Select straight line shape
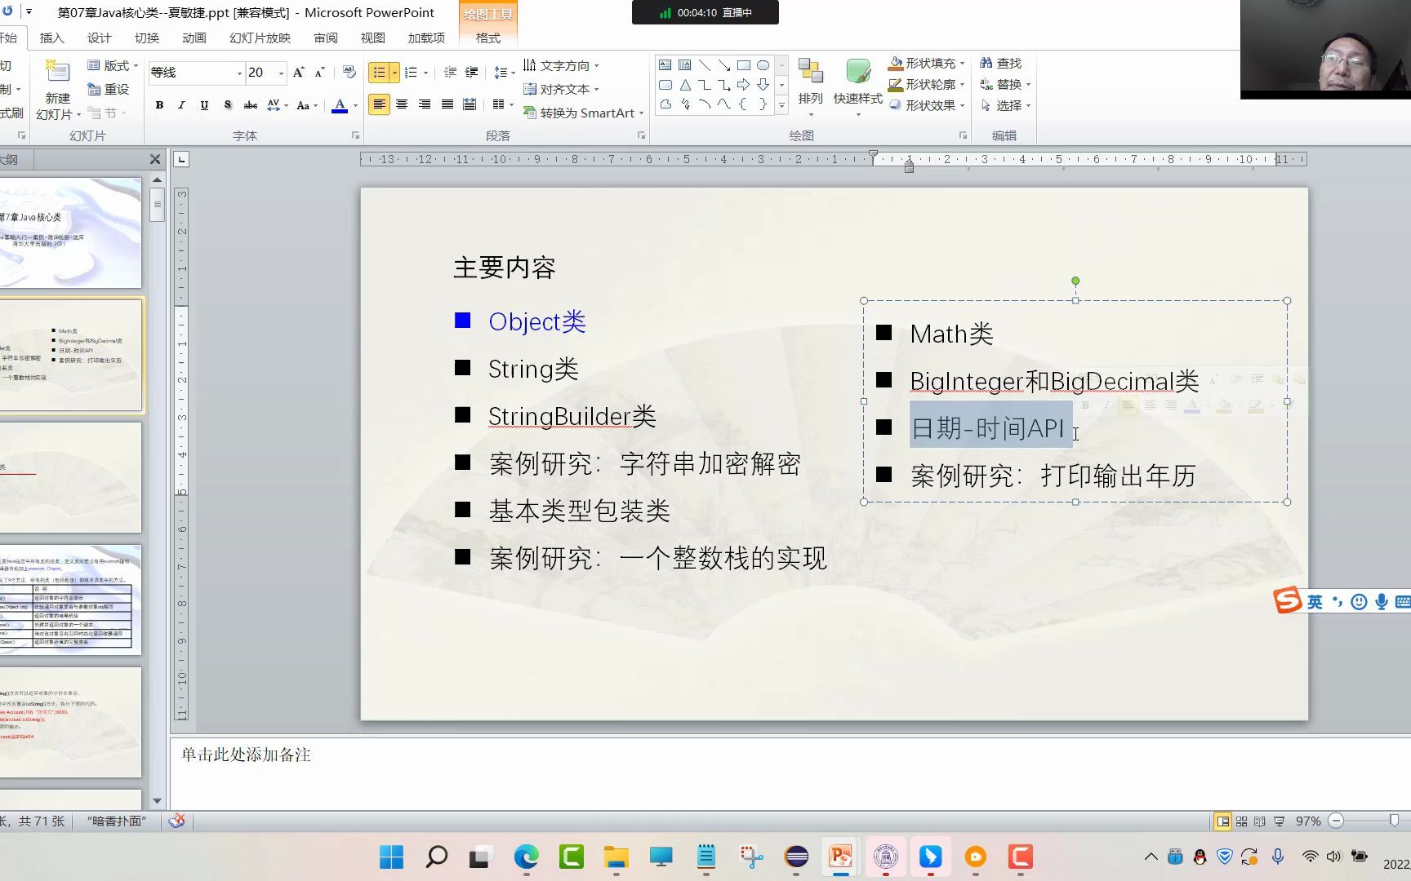 (x=705, y=65)
